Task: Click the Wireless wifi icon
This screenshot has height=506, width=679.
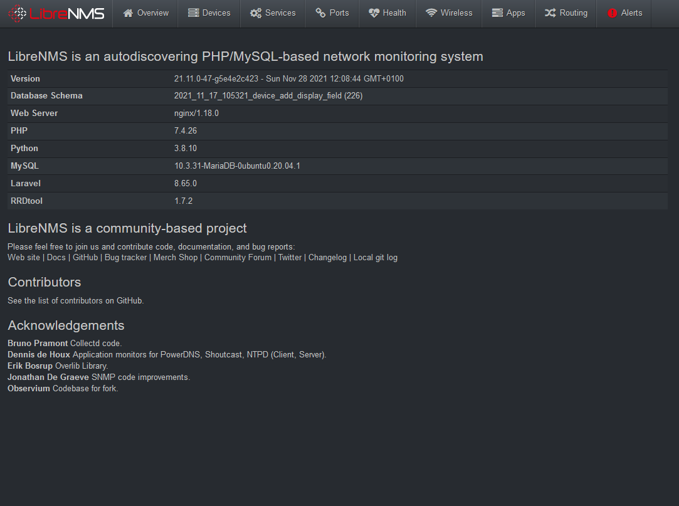Action: tap(431, 13)
